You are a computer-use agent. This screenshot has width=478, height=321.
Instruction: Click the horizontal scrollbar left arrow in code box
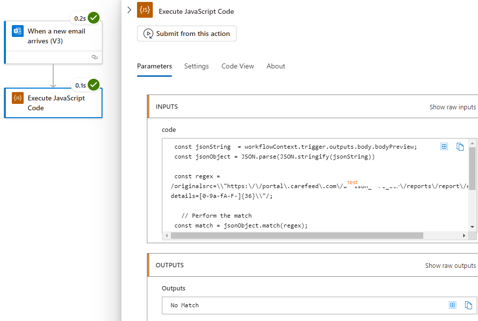167,235
